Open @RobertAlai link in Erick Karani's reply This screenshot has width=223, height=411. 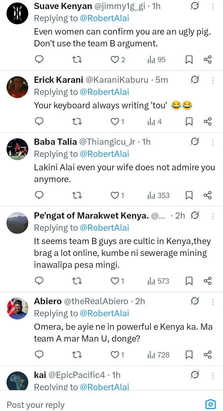click(104, 92)
